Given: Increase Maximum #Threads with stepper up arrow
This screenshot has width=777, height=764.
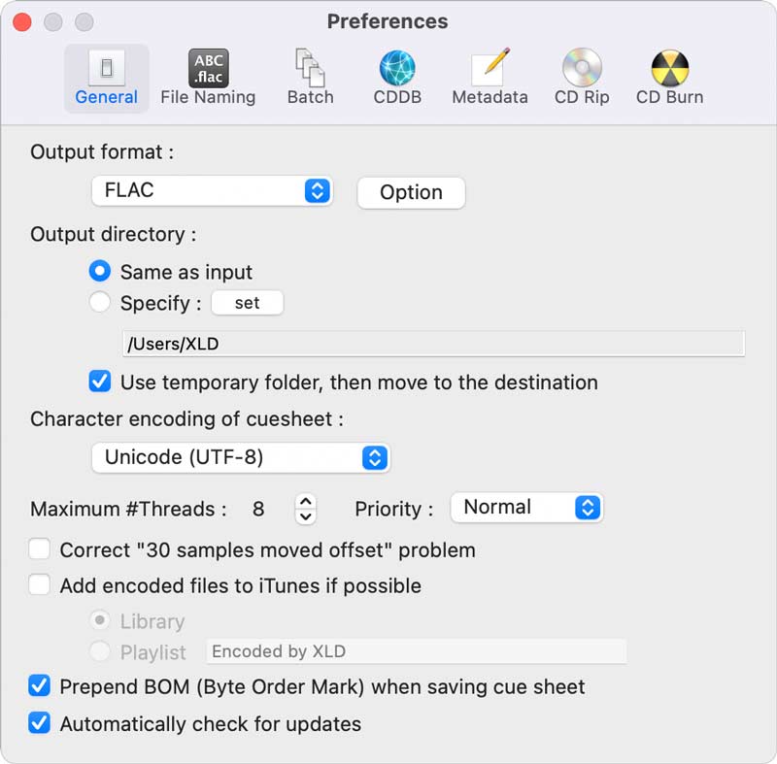Looking at the screenshot, I should [x=306, y=502].
